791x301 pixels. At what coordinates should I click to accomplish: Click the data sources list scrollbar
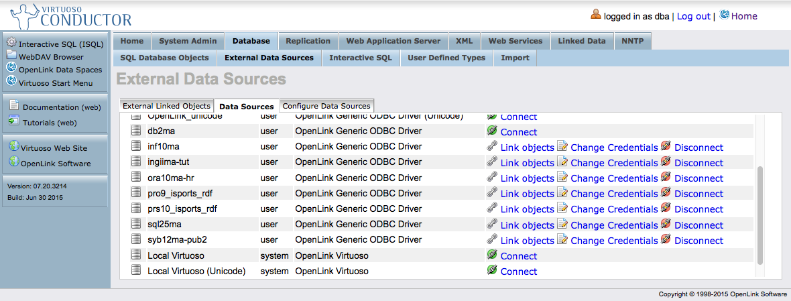tap(759, 215)
